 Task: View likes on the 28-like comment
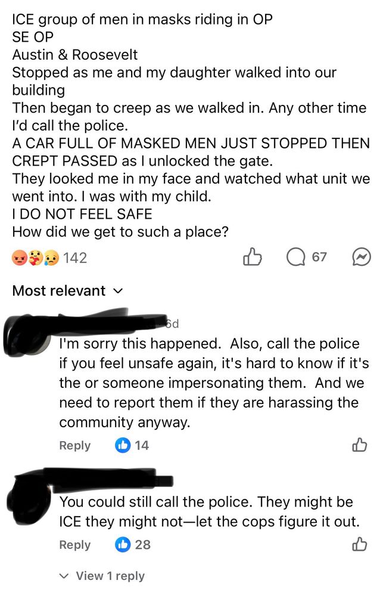[133, 545]
